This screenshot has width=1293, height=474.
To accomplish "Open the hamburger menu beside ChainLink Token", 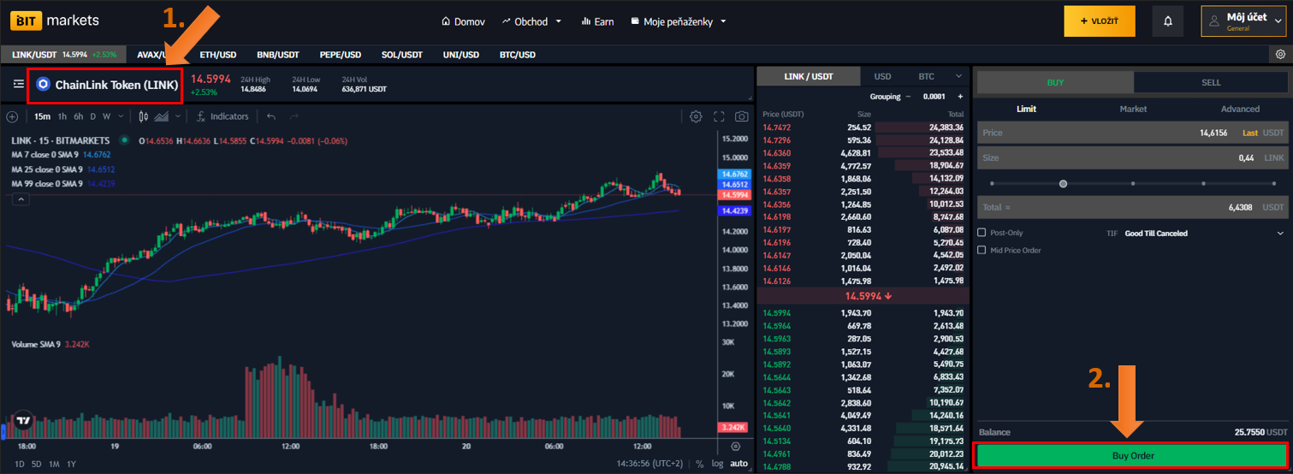I will [18, 85].
